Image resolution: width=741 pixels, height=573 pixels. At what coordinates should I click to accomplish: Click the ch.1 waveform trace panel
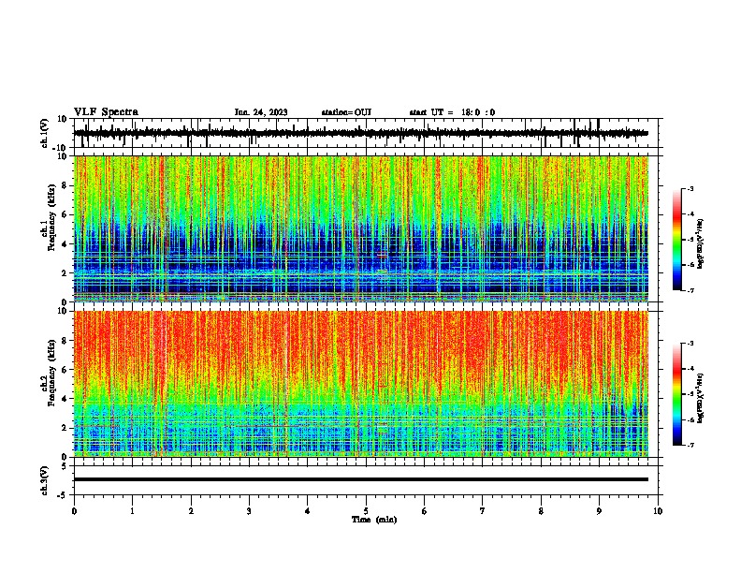click(x=366, y=133)
